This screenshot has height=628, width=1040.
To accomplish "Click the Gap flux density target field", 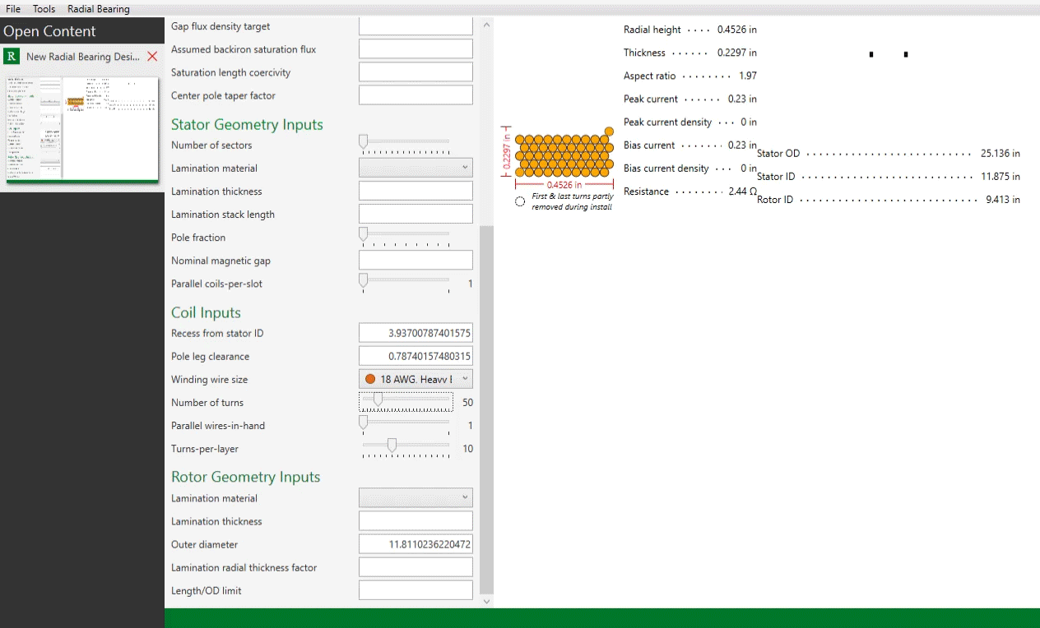I will tap(416, 26).
